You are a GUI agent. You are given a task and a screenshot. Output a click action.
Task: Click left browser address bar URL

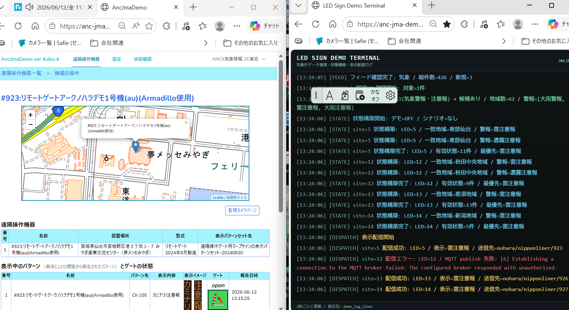point(85,26)
